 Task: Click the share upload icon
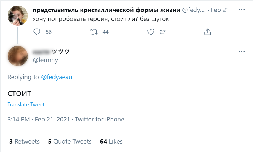207,32
